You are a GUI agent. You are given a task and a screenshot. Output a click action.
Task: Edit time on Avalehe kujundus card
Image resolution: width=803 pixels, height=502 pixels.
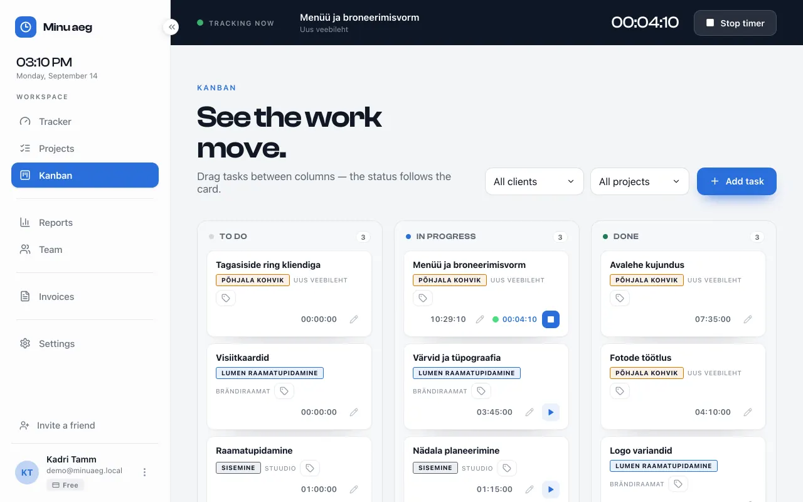[748, 319]
